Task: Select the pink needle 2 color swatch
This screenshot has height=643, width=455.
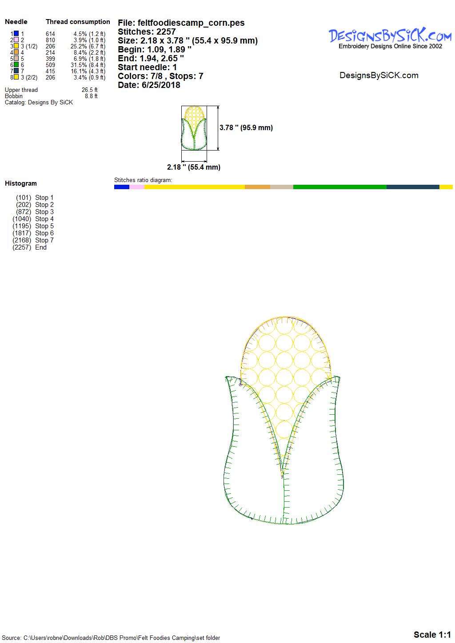Action: (x=16, y=40)
